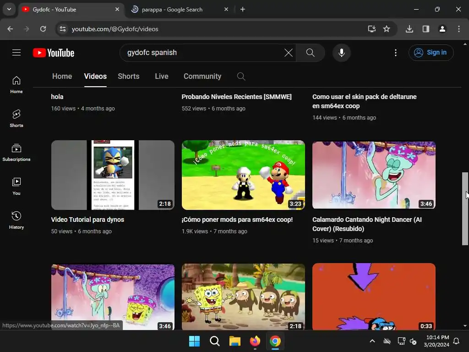Close the Gydofc - YouTube tab
Viewport: 469px width, 352px height.
coord(117,9)
